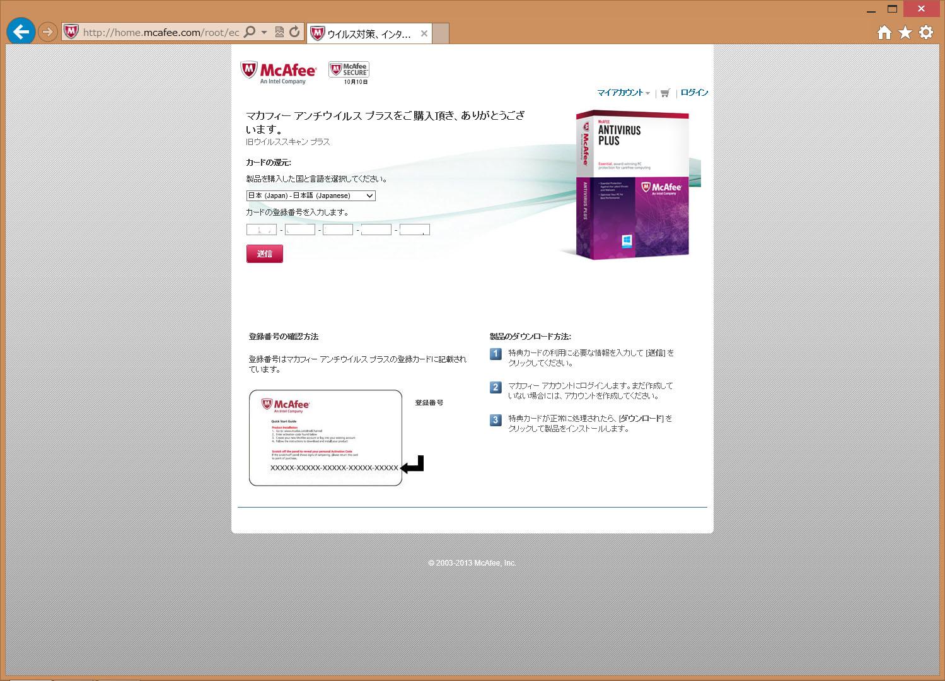Click the second registration number field
Viewport: 945px width, 681px height.
point(300,230)
